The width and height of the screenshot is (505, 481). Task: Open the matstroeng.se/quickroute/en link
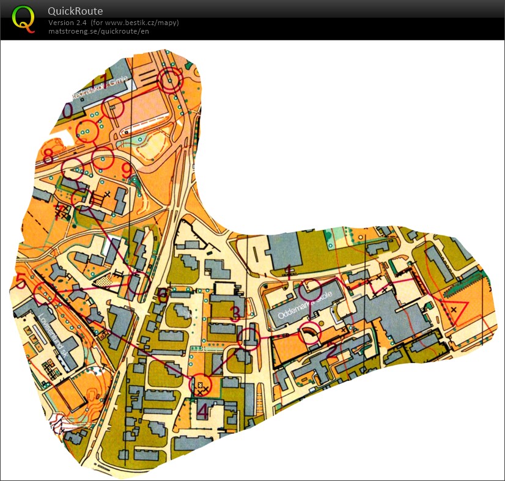click(x=98, y=31)
